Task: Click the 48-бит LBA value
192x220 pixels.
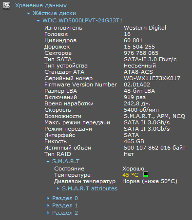Action: pos(139,91)
